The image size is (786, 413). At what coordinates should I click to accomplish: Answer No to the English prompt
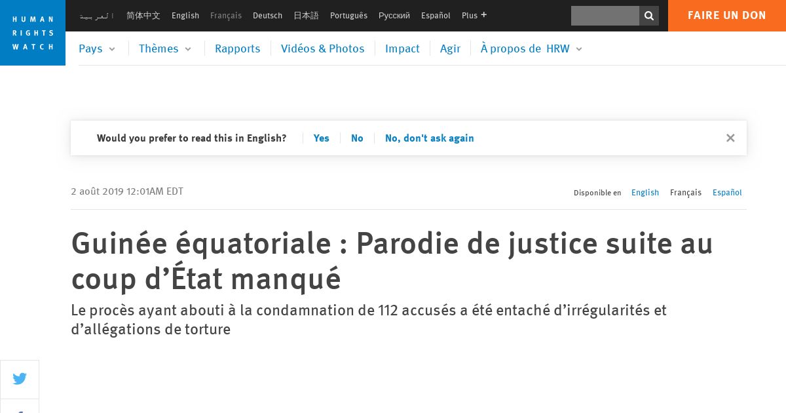(357, 138)
